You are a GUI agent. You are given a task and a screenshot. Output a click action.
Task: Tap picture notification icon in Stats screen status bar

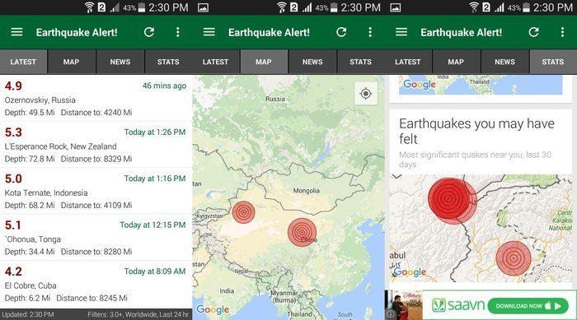[x=396, y=7]
